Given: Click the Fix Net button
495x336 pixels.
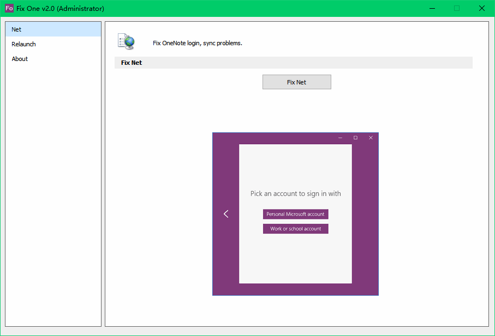Looking at the screenshot, I should coord(297,82).
